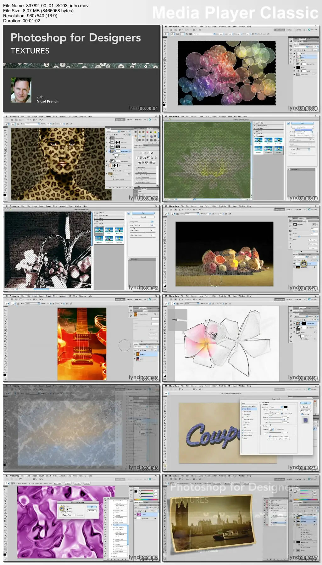Select the Accelerated radio button in Playback Options
This screenshot has height=565, width=322.
(62, 508)
